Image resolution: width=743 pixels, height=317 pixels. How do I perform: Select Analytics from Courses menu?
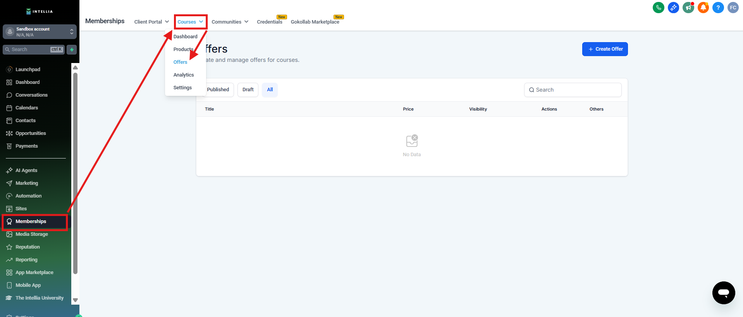click(x=184, y=75)
